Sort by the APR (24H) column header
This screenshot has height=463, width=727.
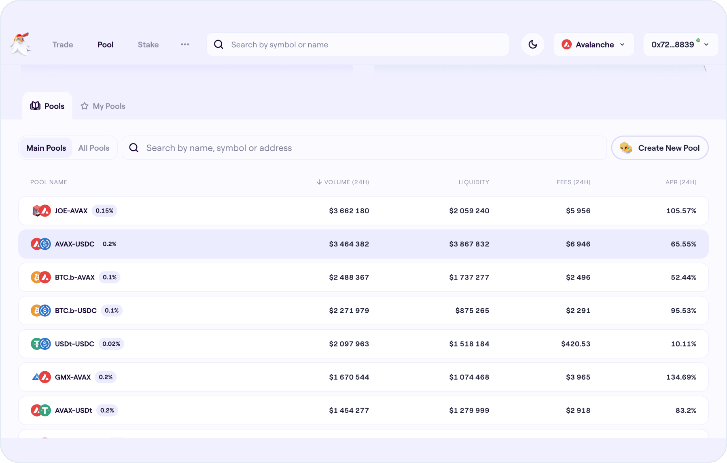pyautogui.click(x=681, y=182)
